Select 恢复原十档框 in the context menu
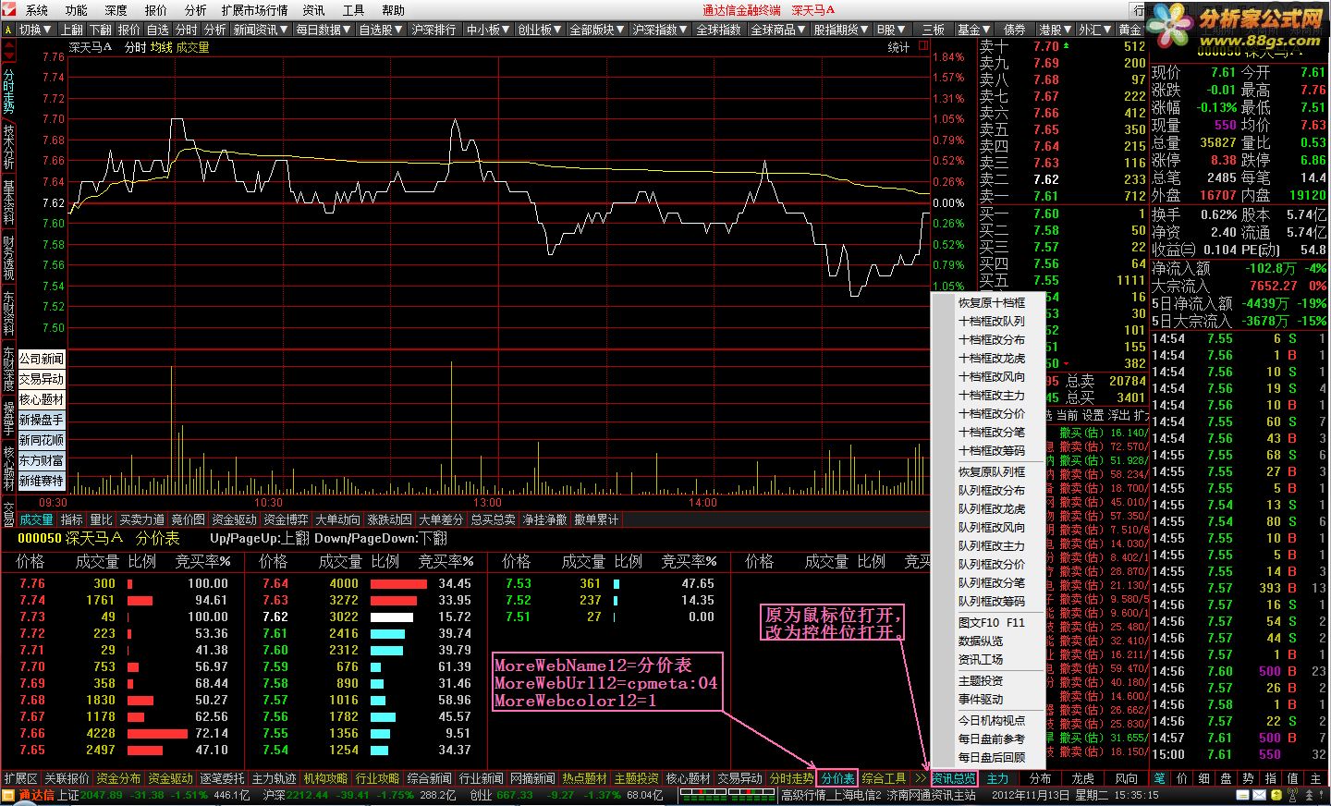Screen dimensions: 1331x806 tap(991, 303)
